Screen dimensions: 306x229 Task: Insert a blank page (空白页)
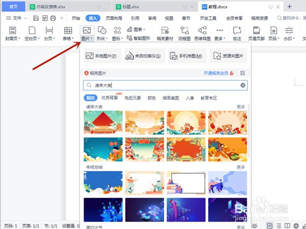click(x=32, y=34)
